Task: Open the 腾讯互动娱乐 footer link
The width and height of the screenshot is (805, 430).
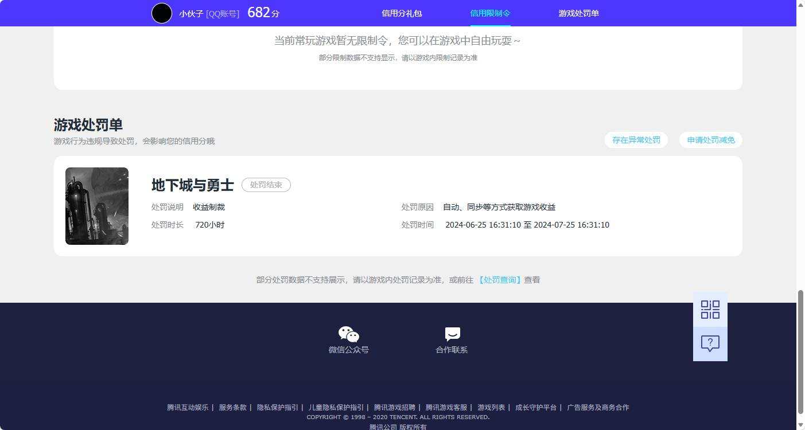Action: (x=188, y=408)
